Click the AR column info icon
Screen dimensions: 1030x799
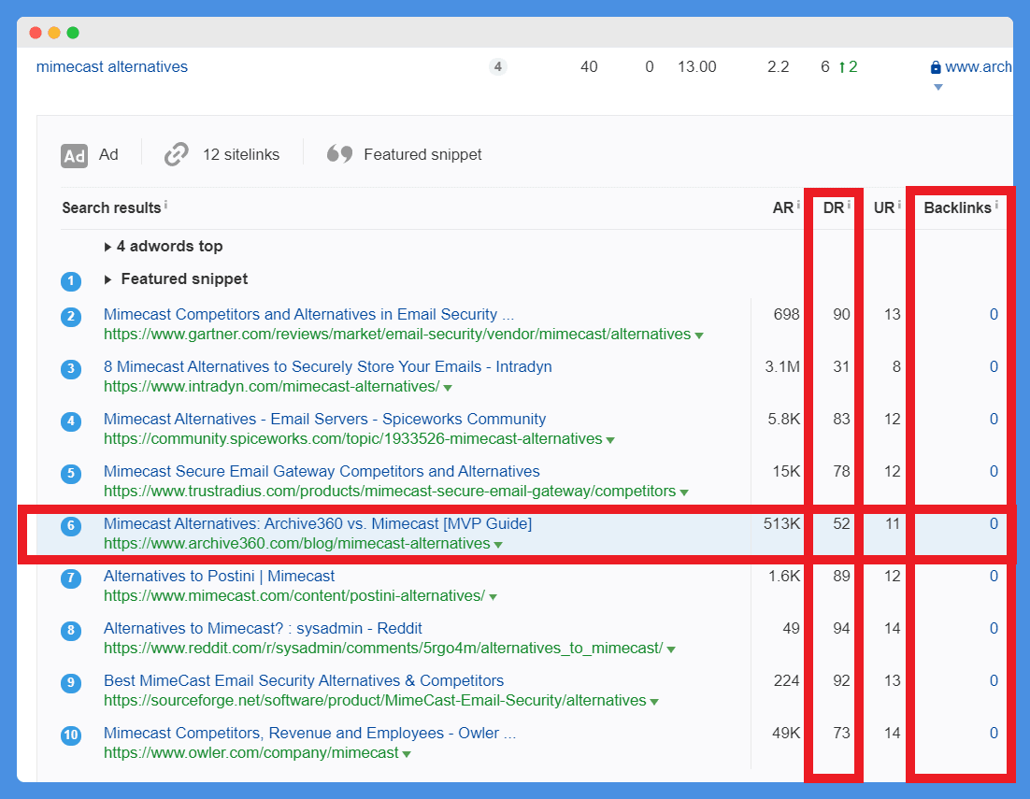(798, 205)
